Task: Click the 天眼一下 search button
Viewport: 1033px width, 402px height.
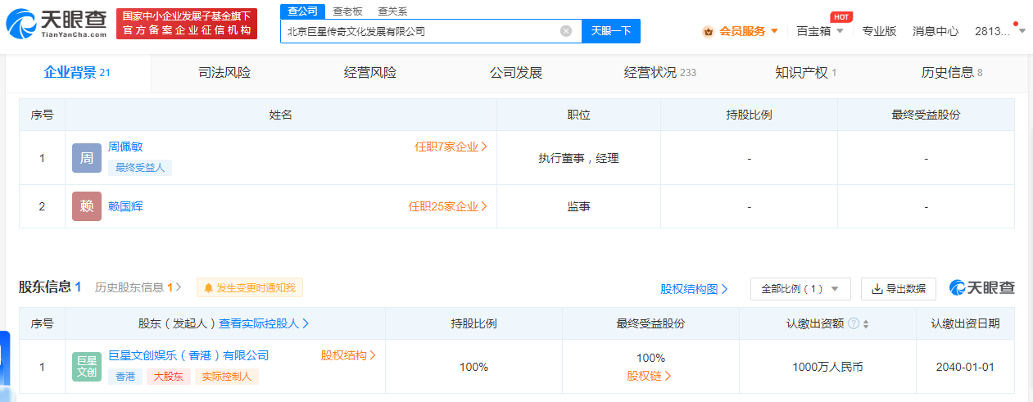Action: pyautogui.click(x=611, y=31)
